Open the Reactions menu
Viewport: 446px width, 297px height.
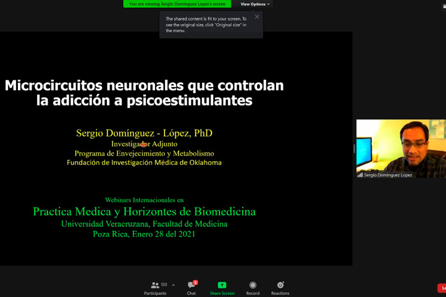[280, 288]
